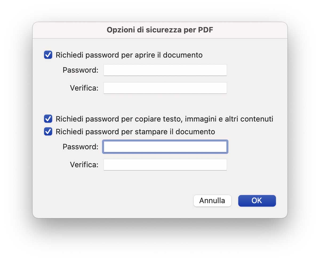The height and width of the screenshot is (261, 320).
Task: Click the upper 'Verifica:' field label
Action: point(84,88)
